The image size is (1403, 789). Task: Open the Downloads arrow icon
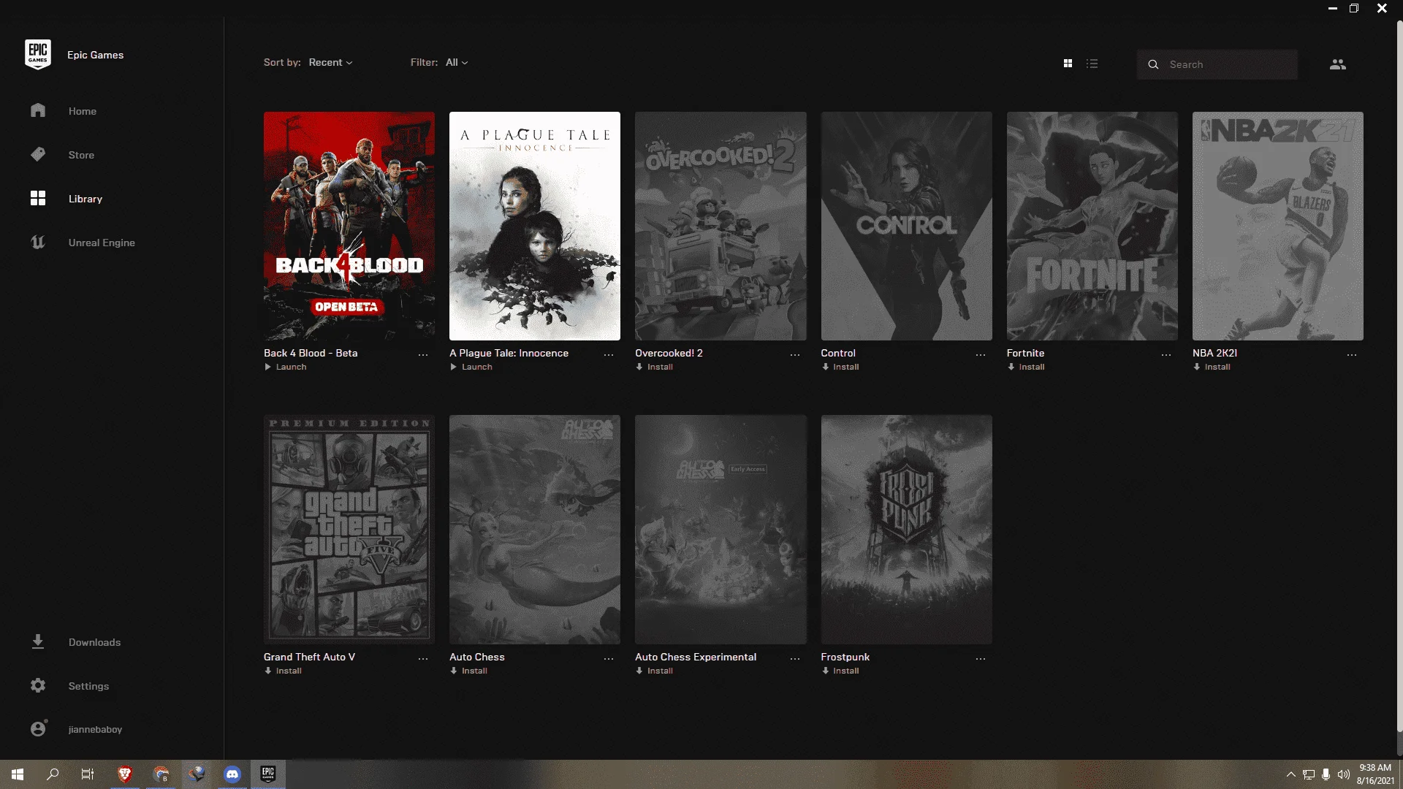38,641
